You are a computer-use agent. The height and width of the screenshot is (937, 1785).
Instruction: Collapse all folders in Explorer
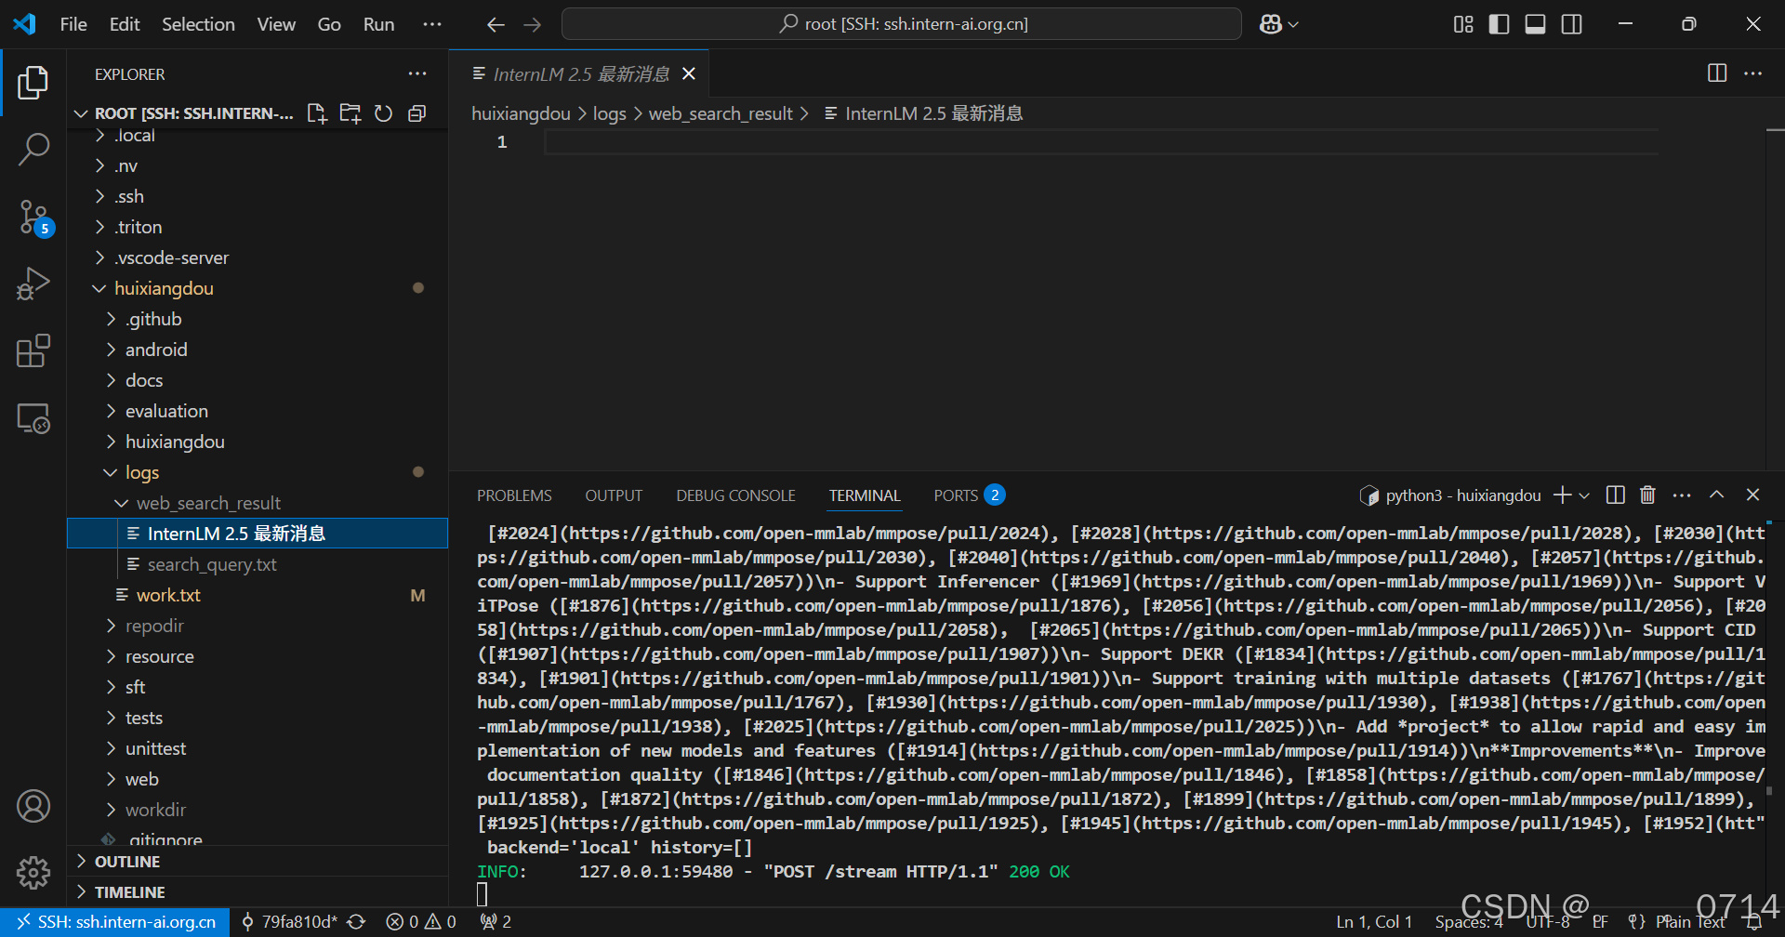[417, 113]
